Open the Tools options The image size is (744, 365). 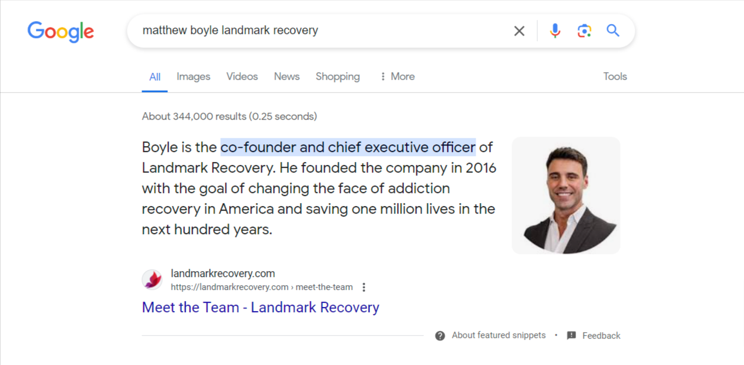pyautogui.click(x=614, y=76)
